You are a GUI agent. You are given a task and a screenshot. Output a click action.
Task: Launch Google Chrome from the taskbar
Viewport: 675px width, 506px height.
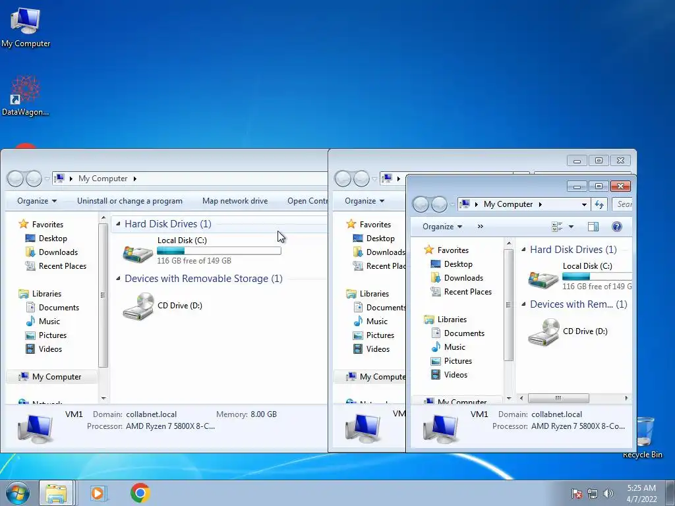click(x=140, y=493)
